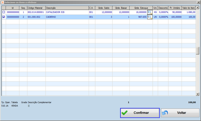This screenshot has height=121, width=201.
Task: Click the Valor do Item column header
Action: click(189, 8)
